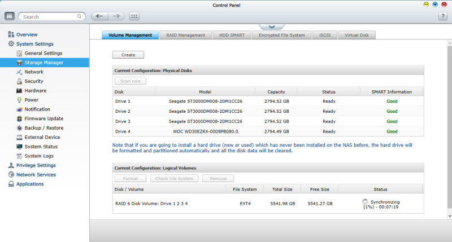Click the Free Size column header
This screenshot has height=242, width=452.
pos(320,190)
